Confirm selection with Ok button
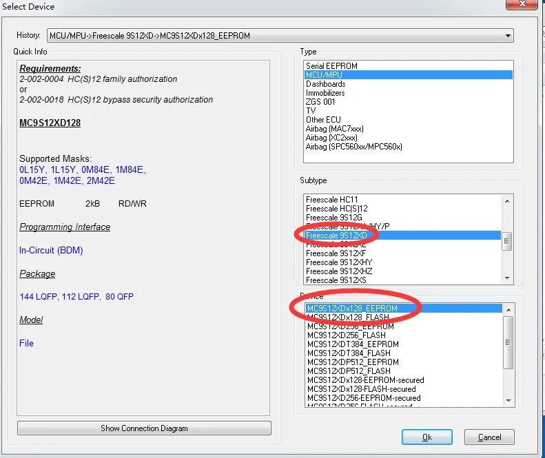The width and height of the screenshot is (545, 458). 427,437
